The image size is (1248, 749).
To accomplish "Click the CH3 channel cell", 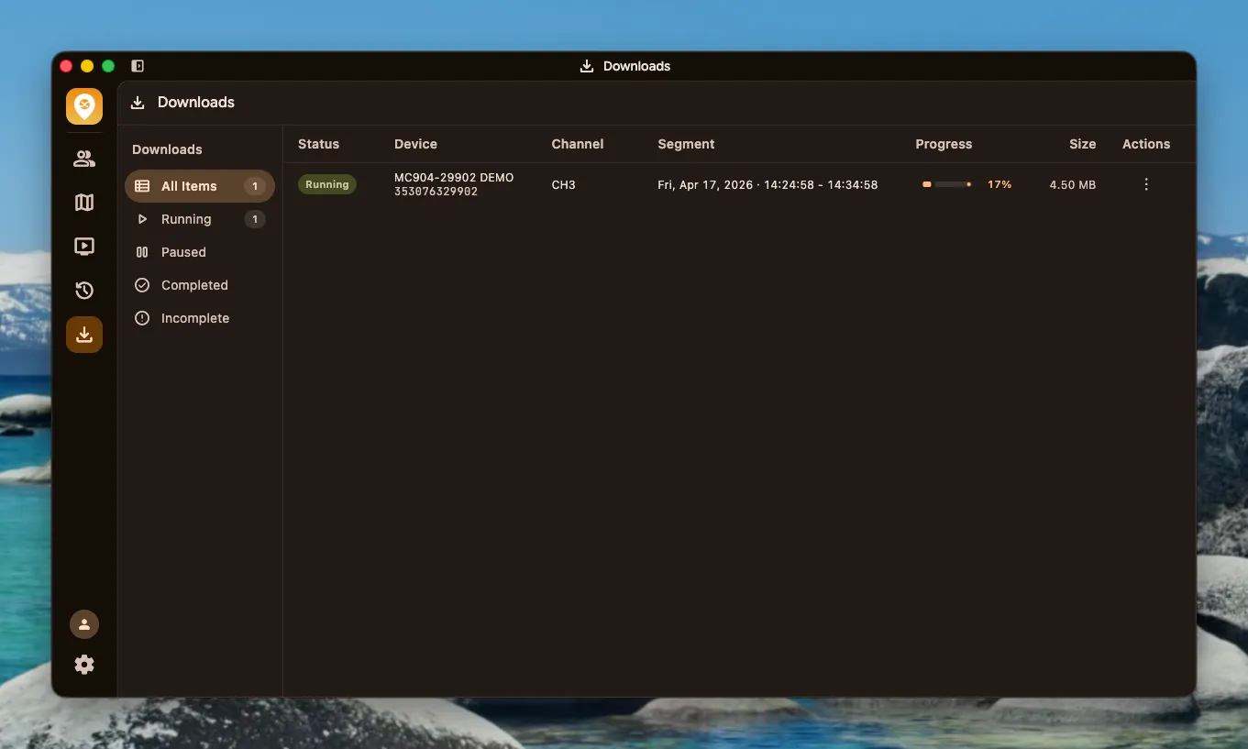I will pyautogui.click(x=564, y=184).
